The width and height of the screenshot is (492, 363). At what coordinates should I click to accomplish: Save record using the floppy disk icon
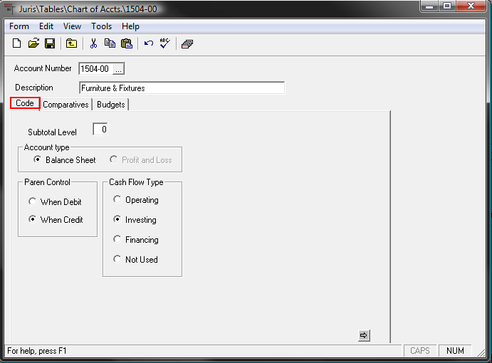point(50,43)
